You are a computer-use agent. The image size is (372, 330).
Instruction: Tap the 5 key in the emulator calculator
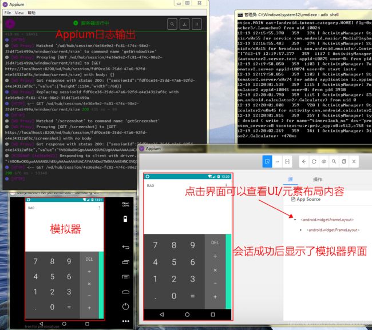click(x=52, y=276)
